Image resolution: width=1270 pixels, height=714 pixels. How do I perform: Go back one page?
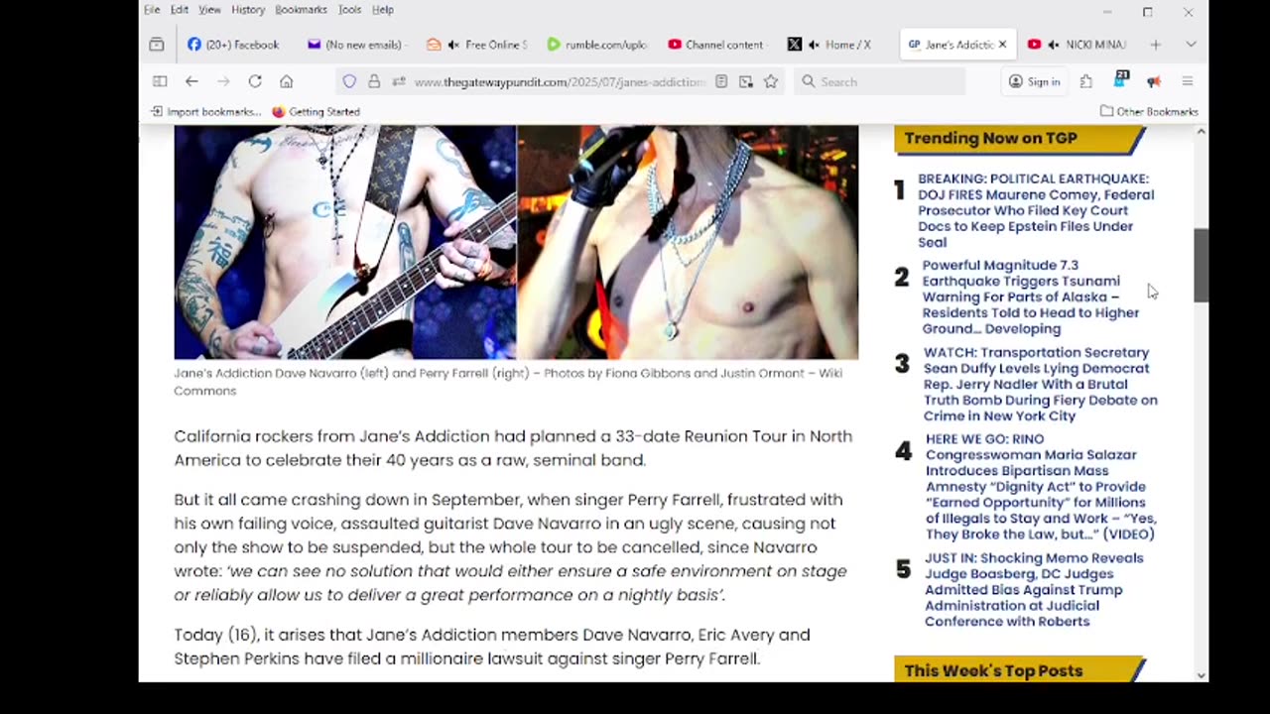coord(191,81)
